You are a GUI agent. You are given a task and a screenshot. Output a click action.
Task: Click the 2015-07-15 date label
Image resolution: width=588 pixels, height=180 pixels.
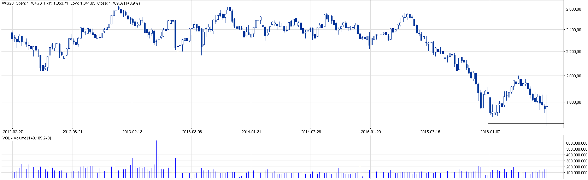click(430, 132)
